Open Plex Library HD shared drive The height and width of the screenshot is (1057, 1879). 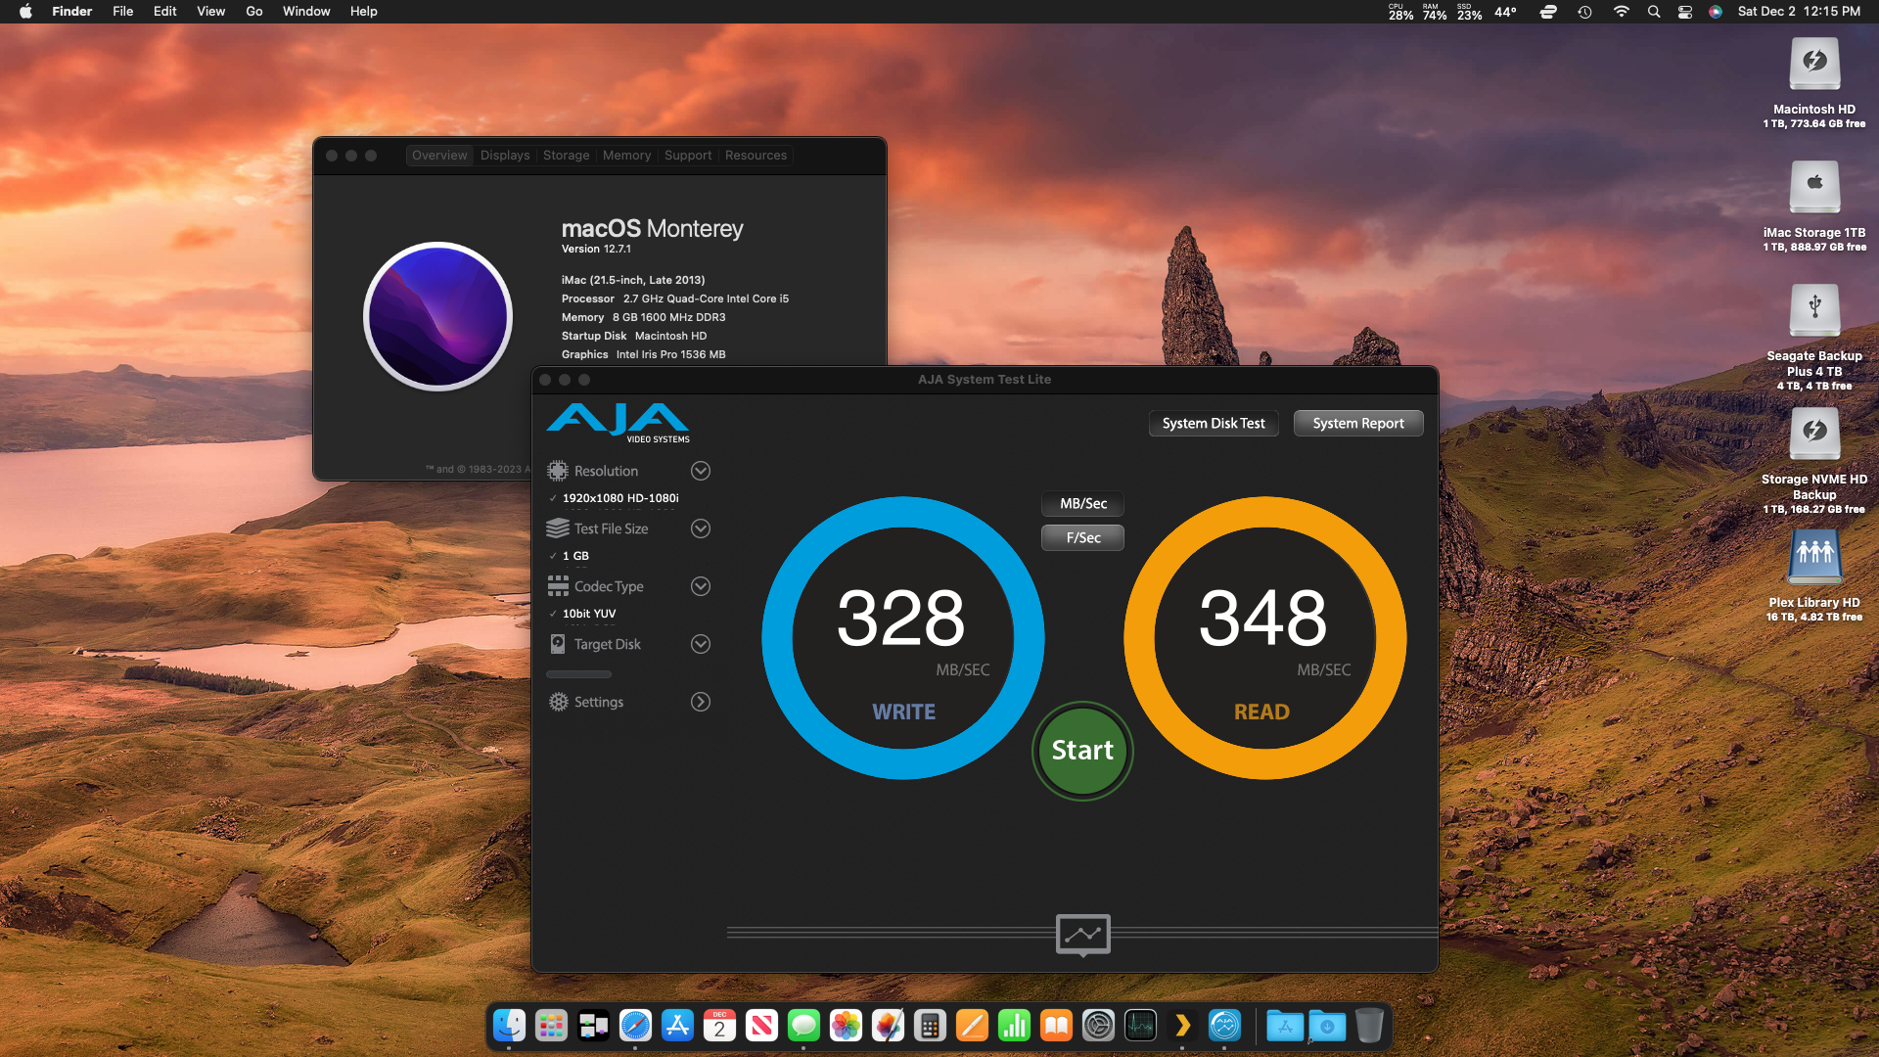click(x=1814, y=558)
